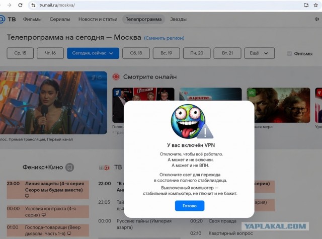Click online icon under Линия защиты

point(27,196)
